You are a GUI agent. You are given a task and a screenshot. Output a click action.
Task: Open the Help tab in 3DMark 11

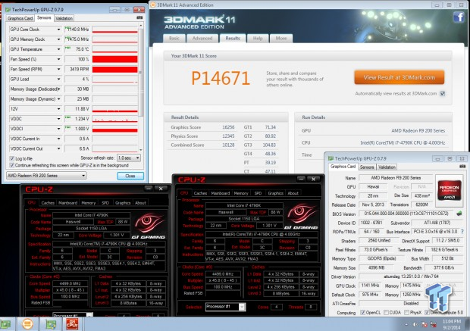pyautogui.click(x=258, y=39)
